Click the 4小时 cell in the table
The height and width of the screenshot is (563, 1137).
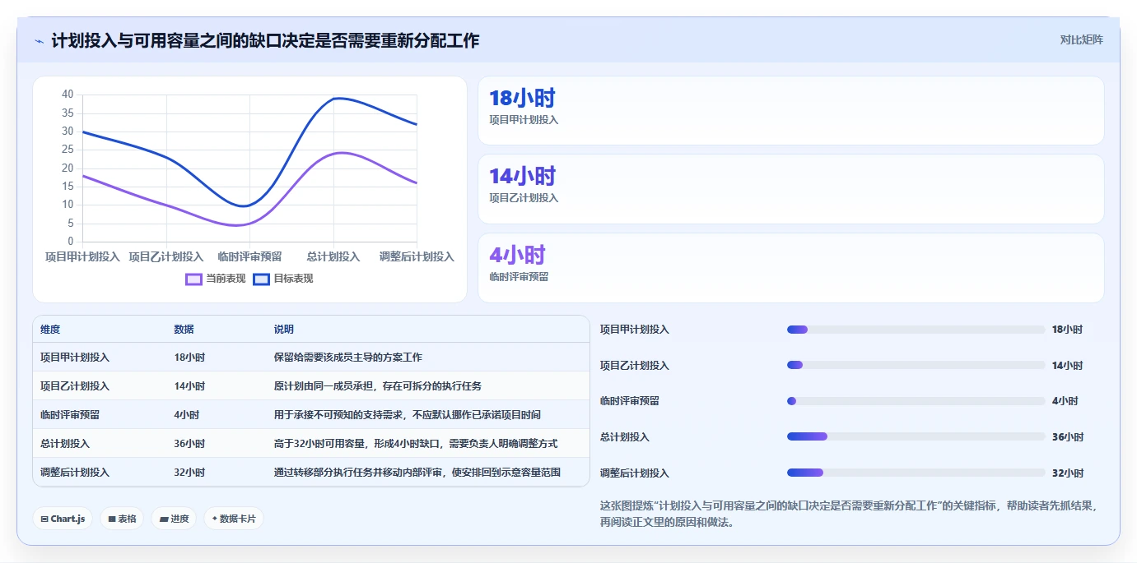[187, 415]
